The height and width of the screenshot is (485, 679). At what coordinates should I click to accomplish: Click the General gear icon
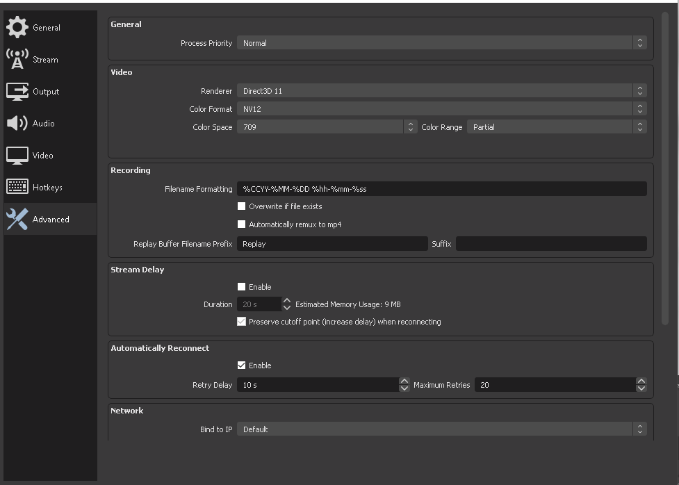click(x=17, y=27)
